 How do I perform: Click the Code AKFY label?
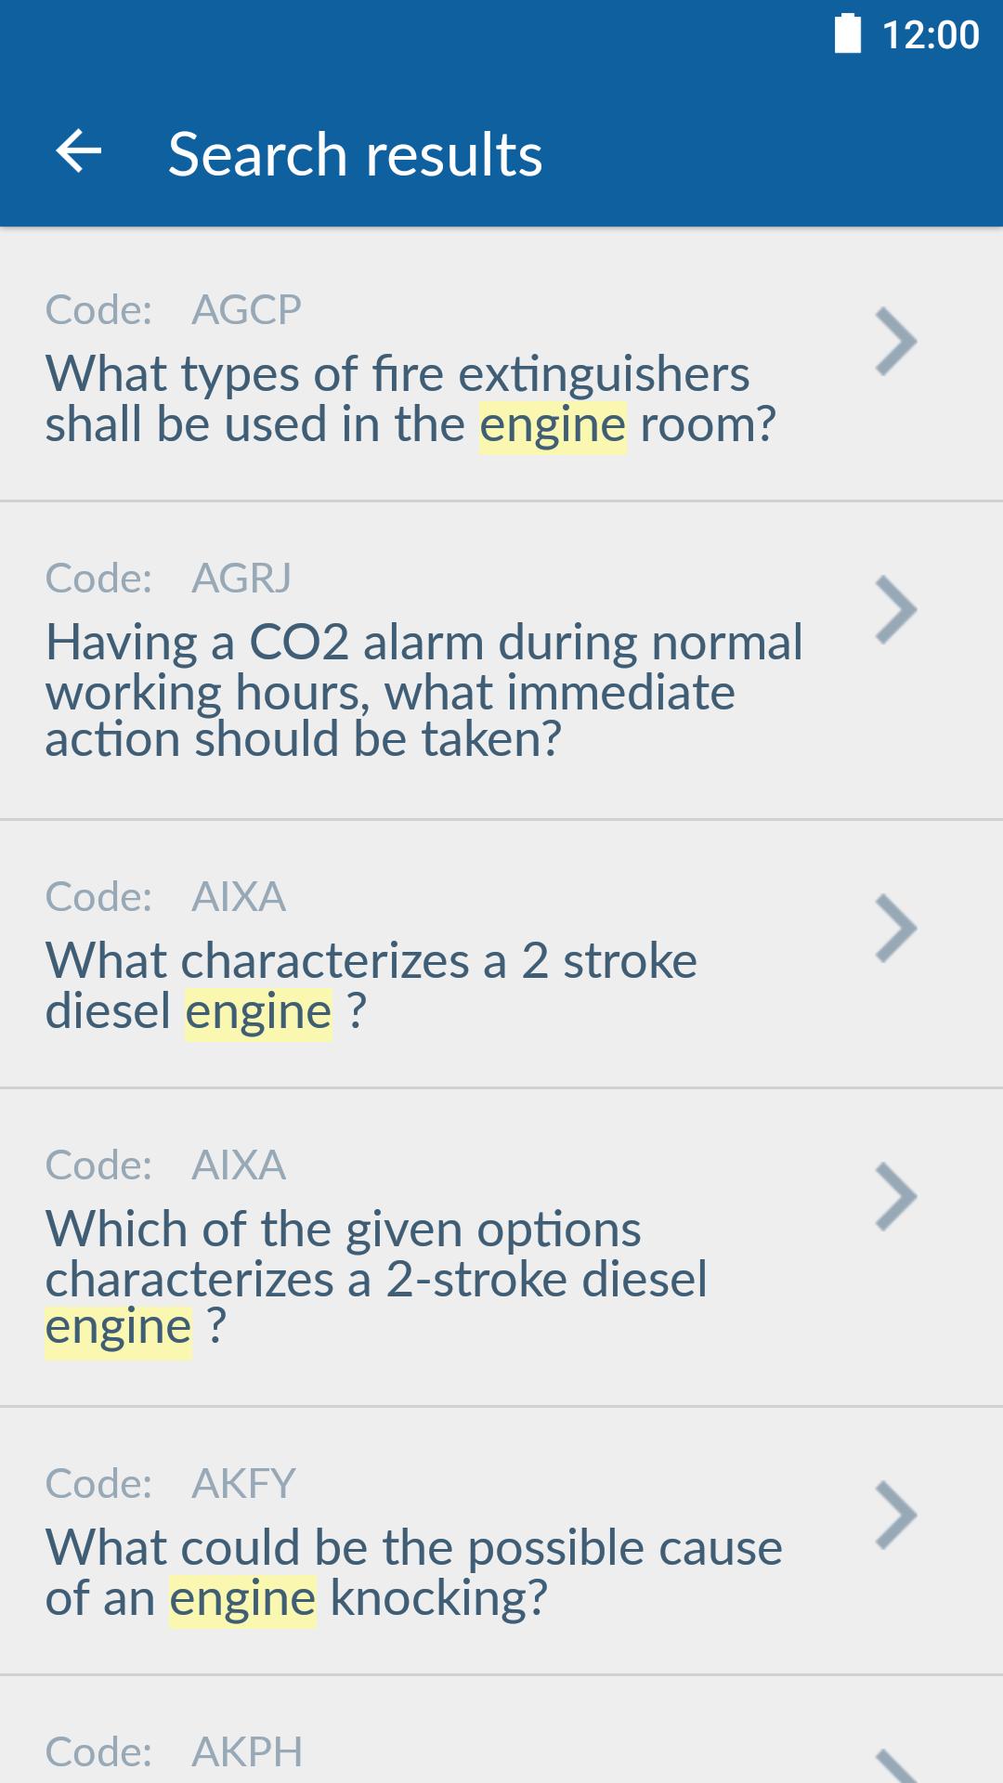click(x=171, y=1484)
